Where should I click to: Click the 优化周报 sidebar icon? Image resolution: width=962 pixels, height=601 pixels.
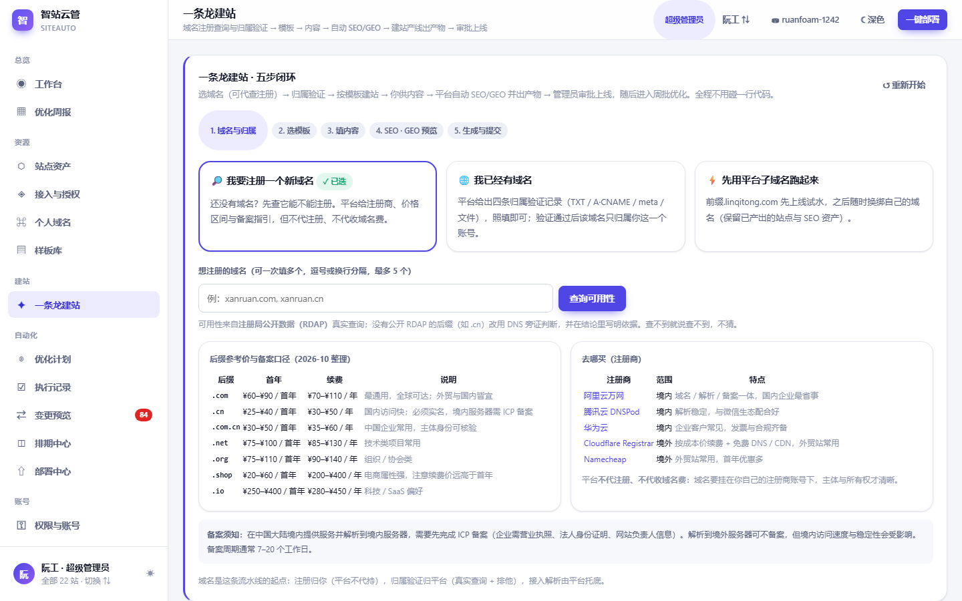pos(21,112)
